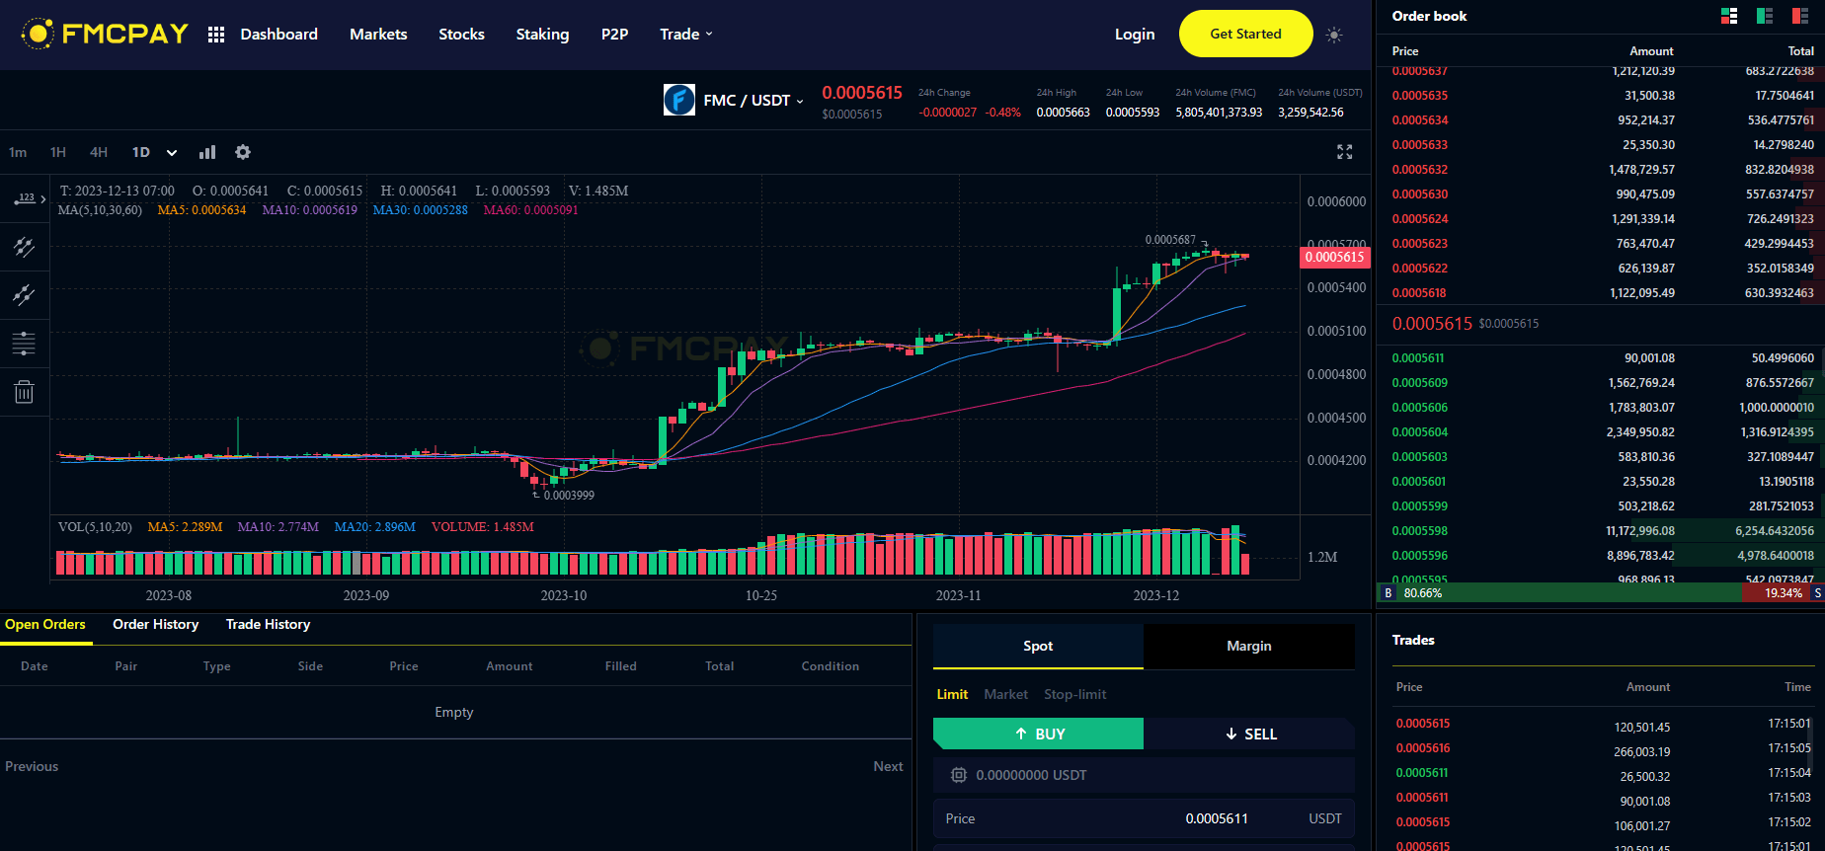Expand the drawing tool submenu arrow
The image size is (1825, 851).
[x=43, y=199]
